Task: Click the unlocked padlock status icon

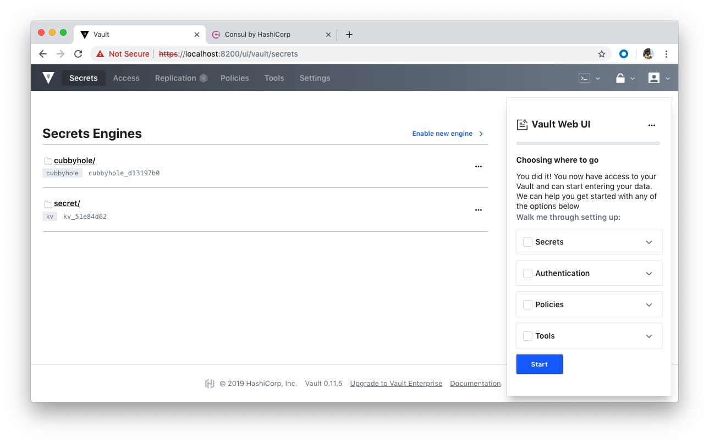Action: (620, 78)
